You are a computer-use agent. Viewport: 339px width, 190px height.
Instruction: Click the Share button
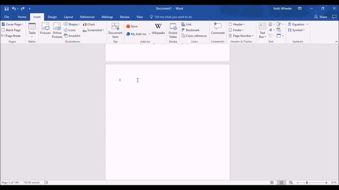[320, 17]
